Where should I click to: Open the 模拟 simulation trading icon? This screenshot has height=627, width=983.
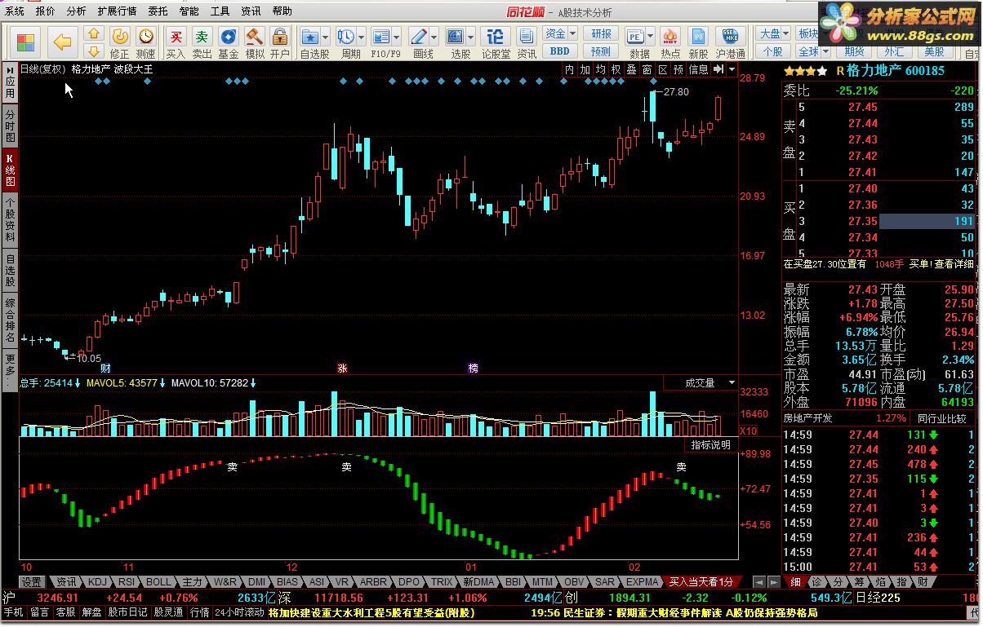pyautogui.click(x=254, y=43)
